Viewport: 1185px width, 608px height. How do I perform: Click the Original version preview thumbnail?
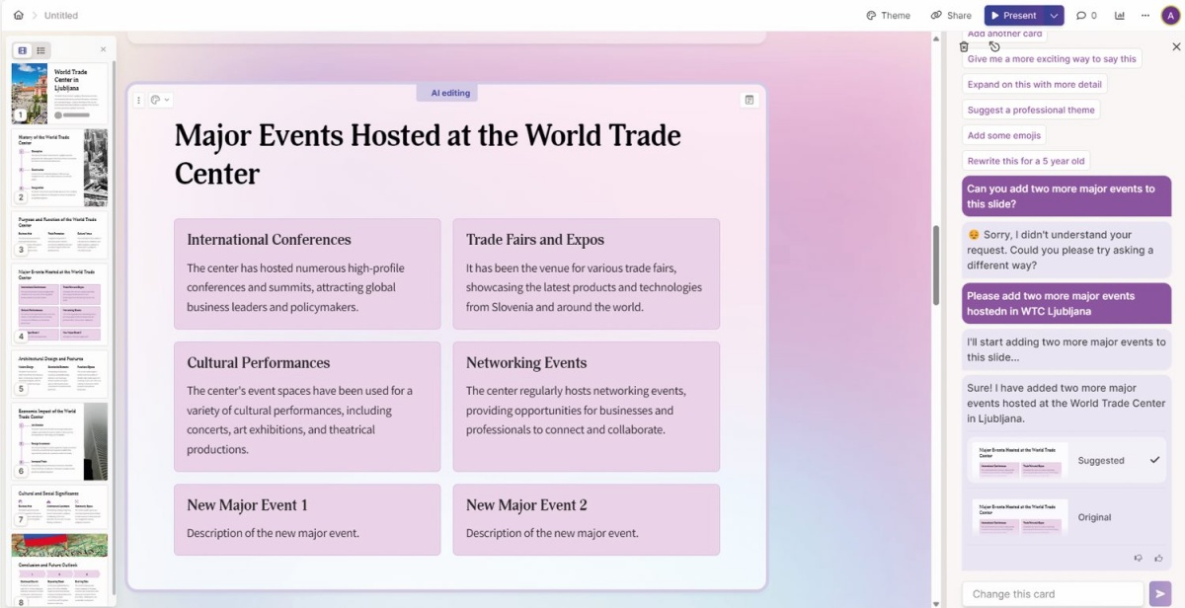[x=1020, y=518]
